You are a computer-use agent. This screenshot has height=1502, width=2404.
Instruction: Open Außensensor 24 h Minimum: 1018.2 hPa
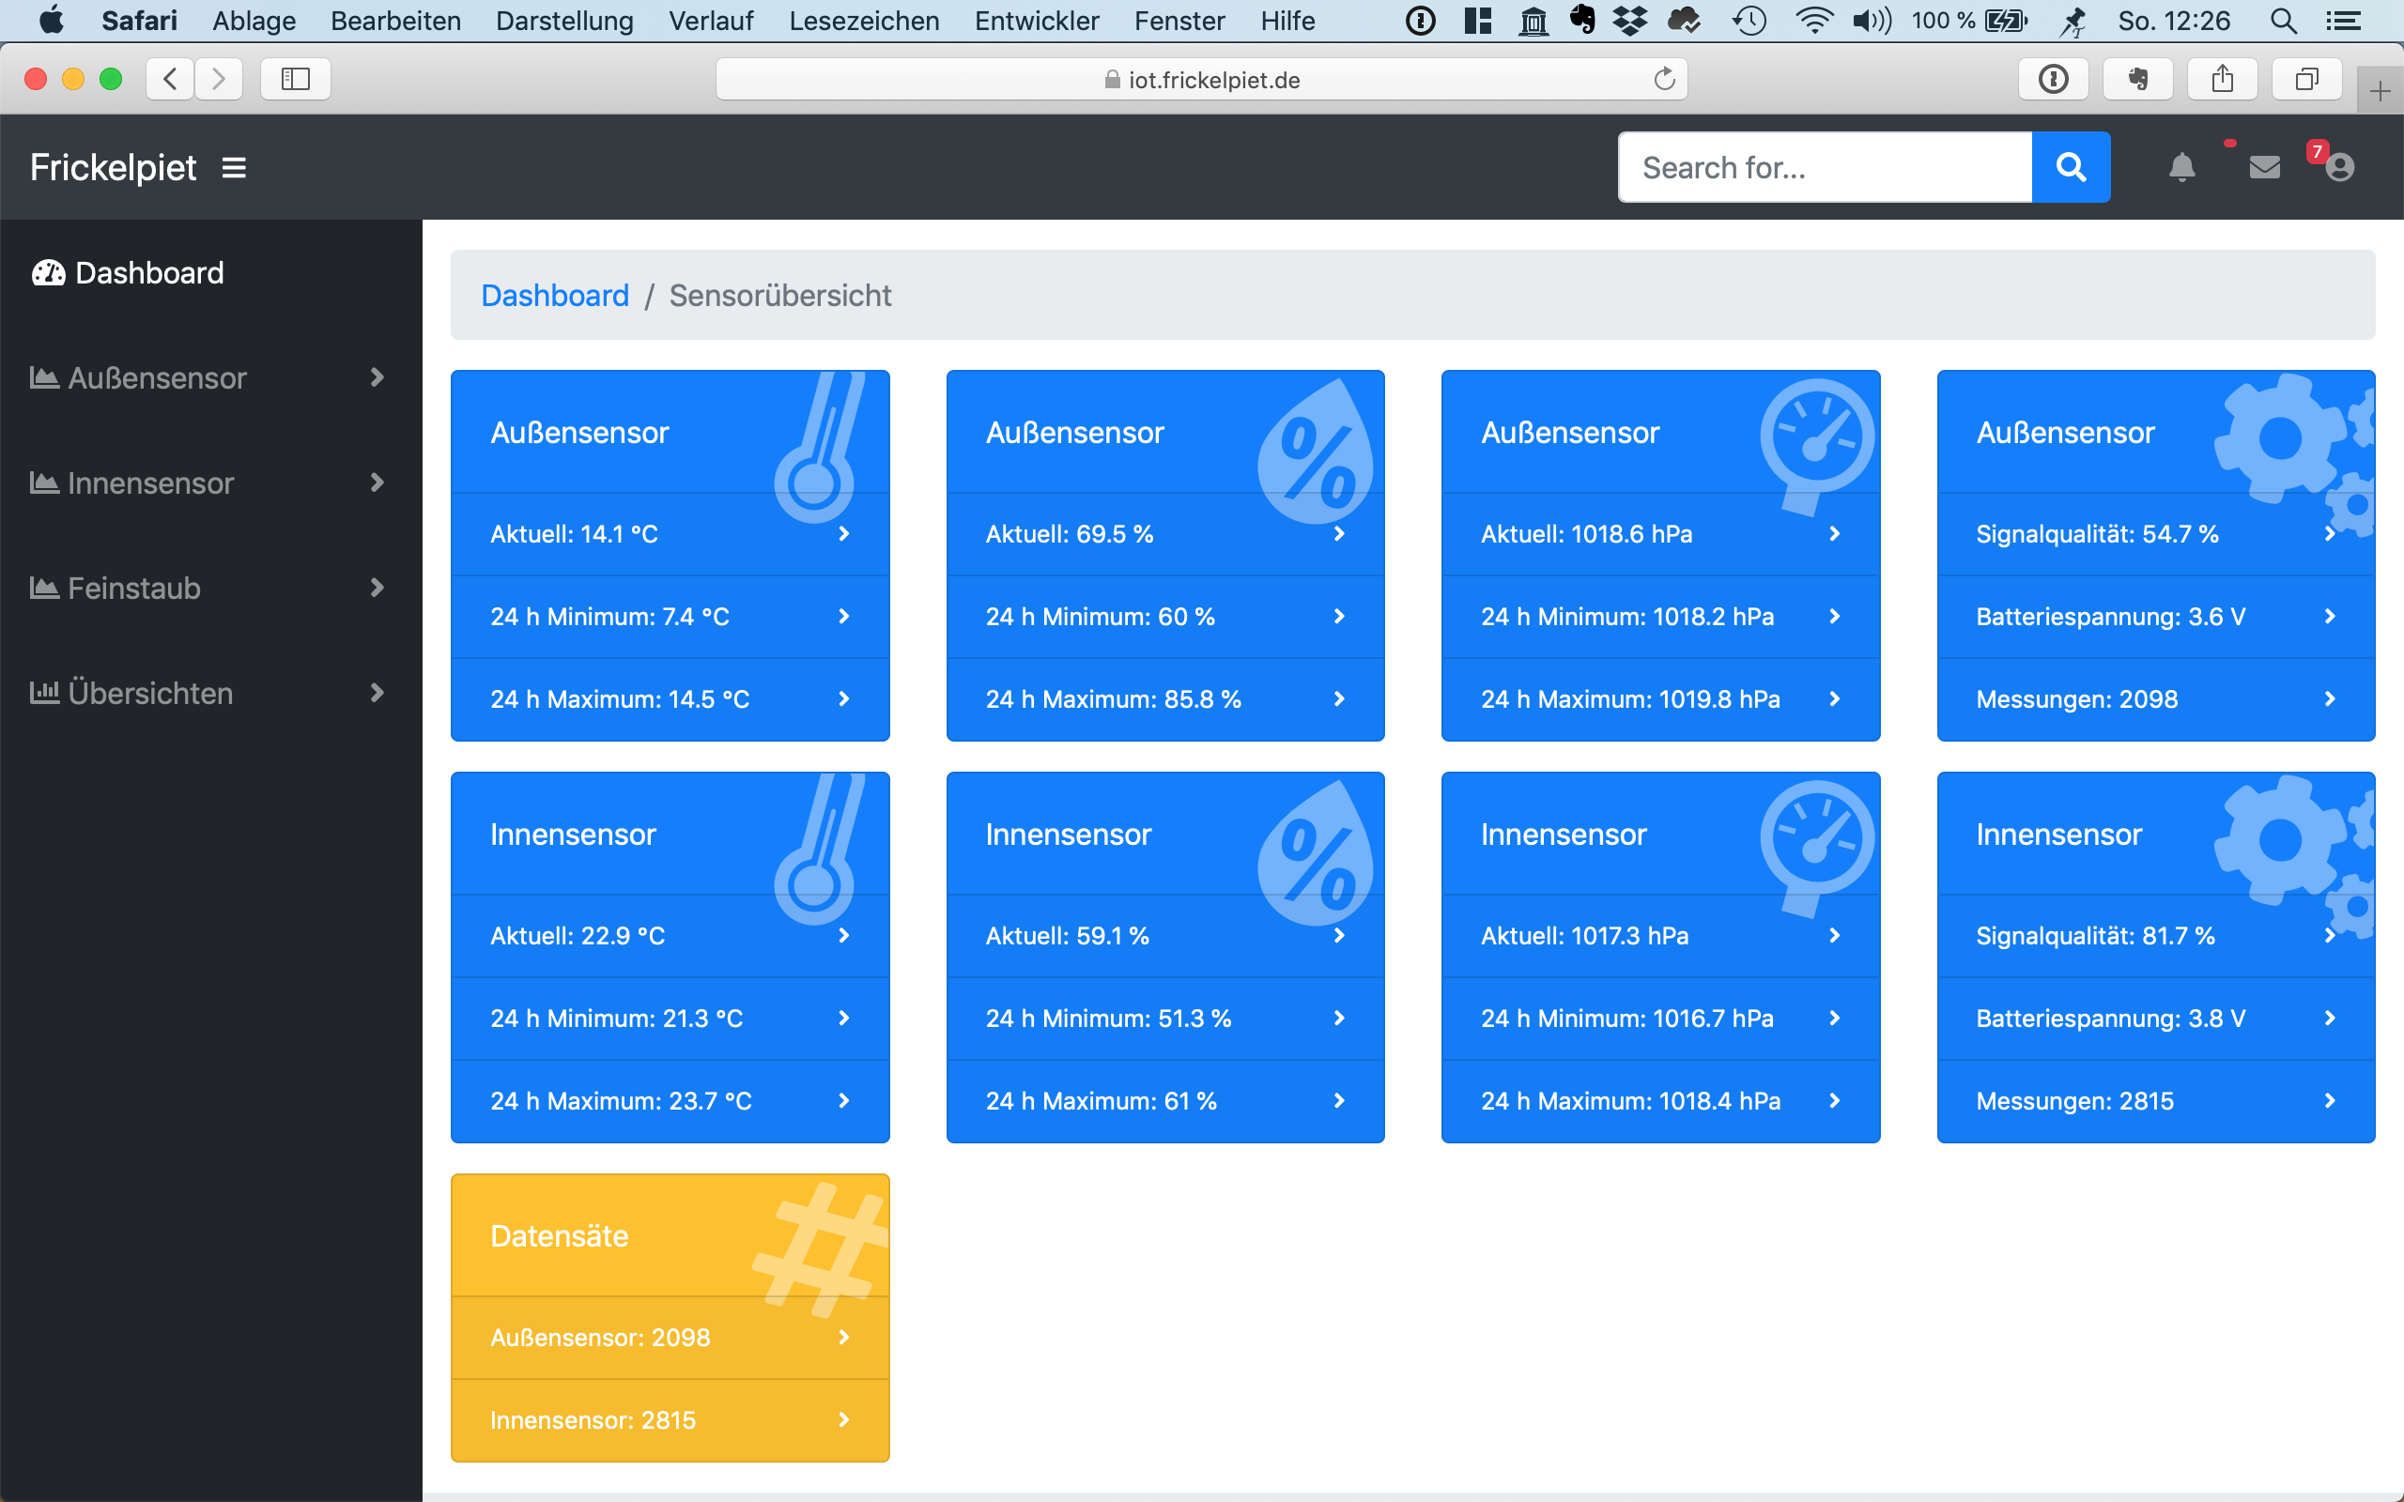click(x=1660, y=616)
